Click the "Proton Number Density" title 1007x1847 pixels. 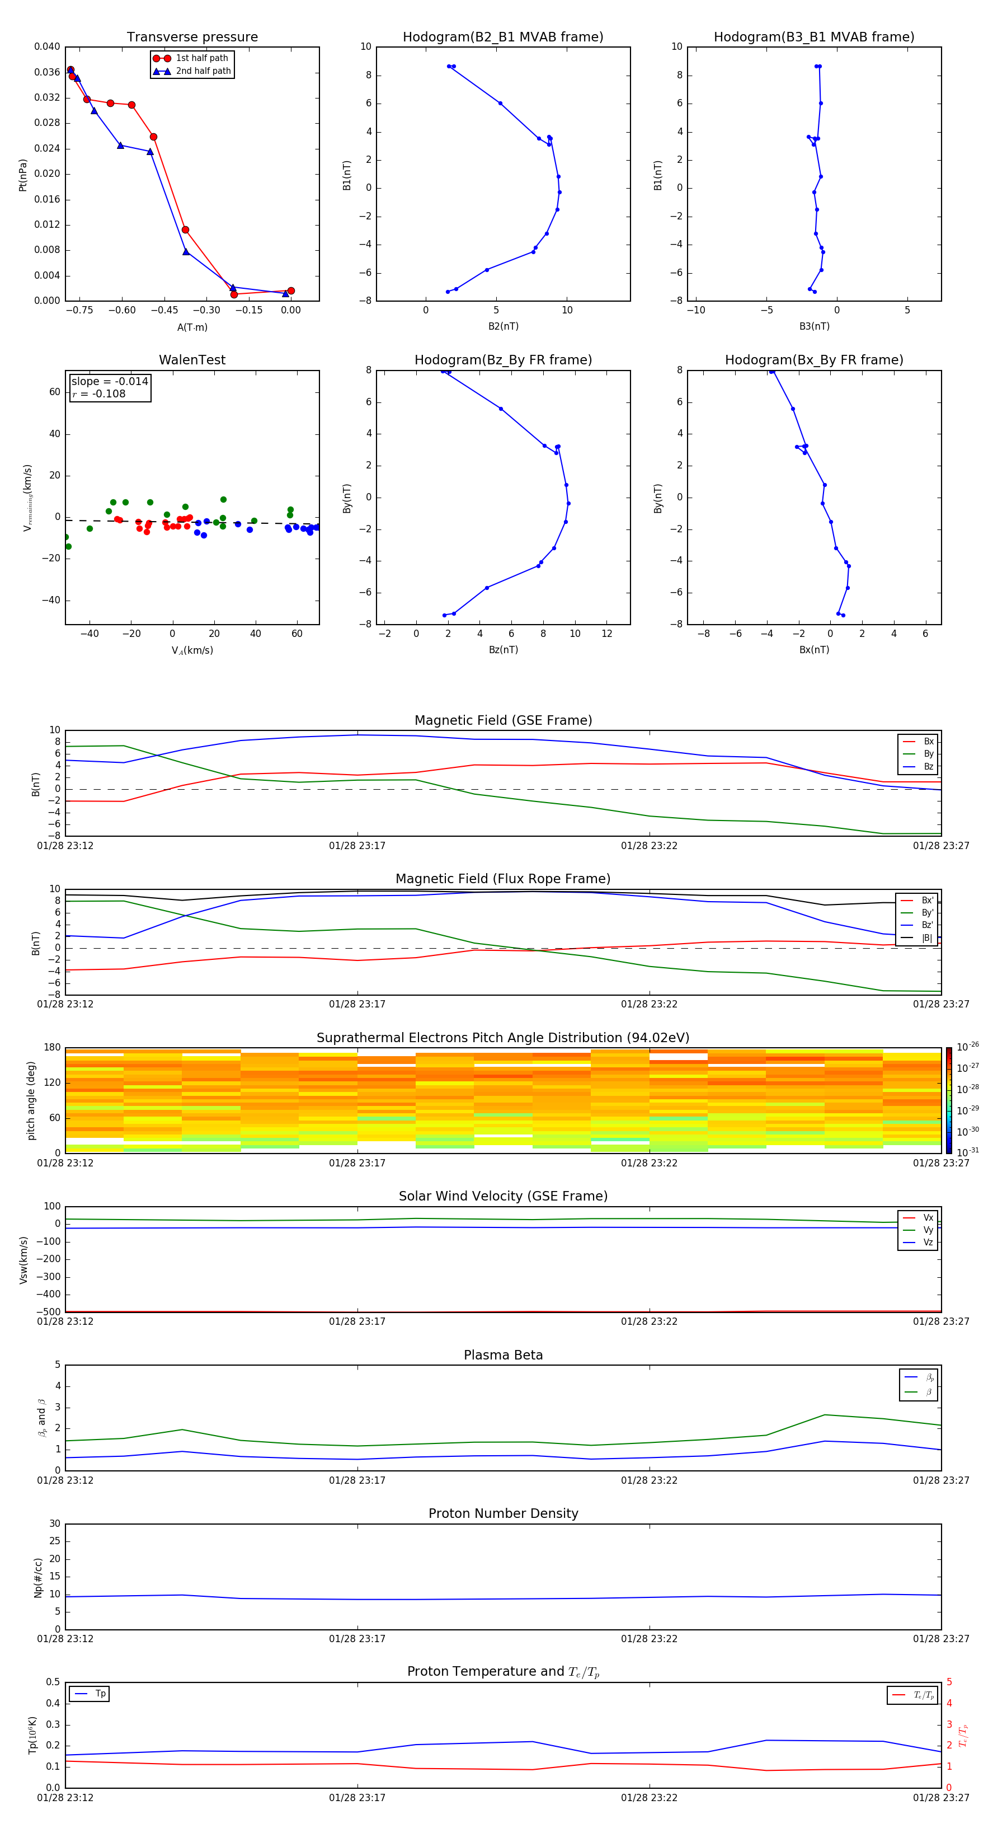(x=503, y=1513)
